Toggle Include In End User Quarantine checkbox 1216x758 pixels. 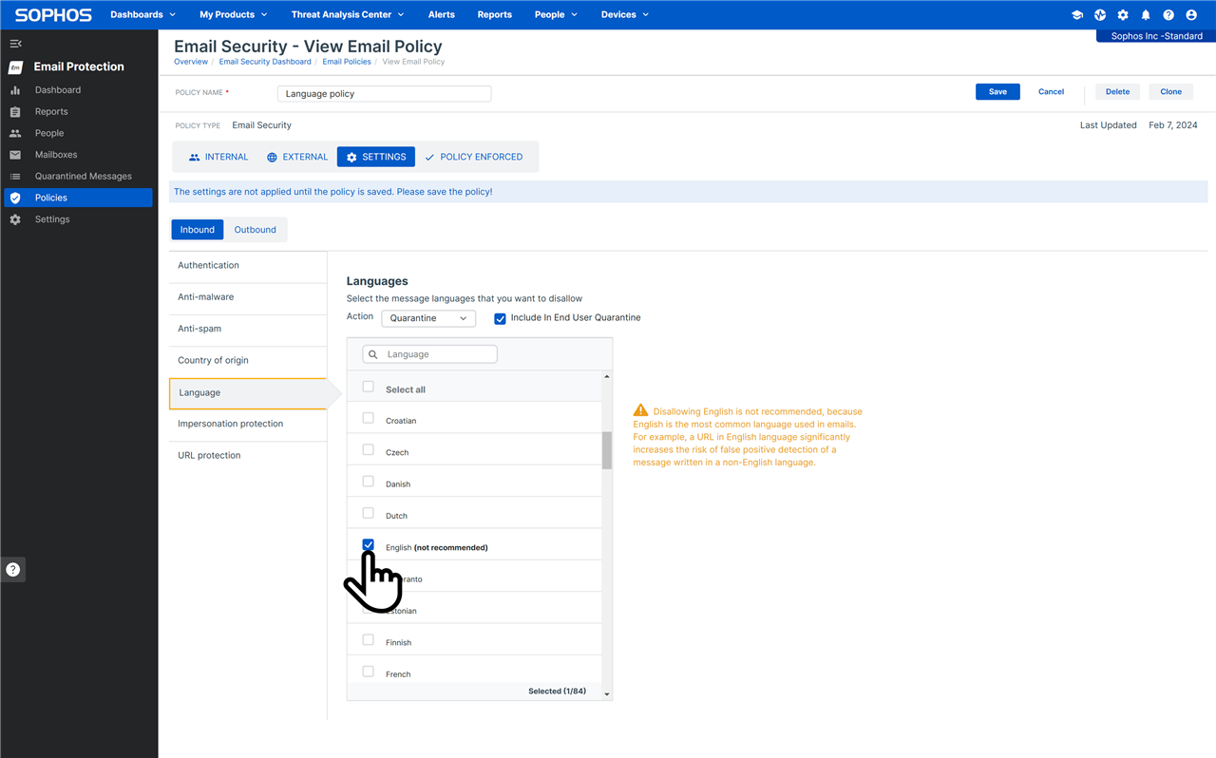(x=500, y=318)
